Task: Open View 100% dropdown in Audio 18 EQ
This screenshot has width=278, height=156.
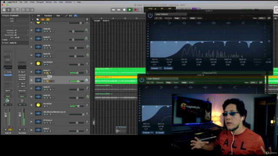Action: click(253, 82)
